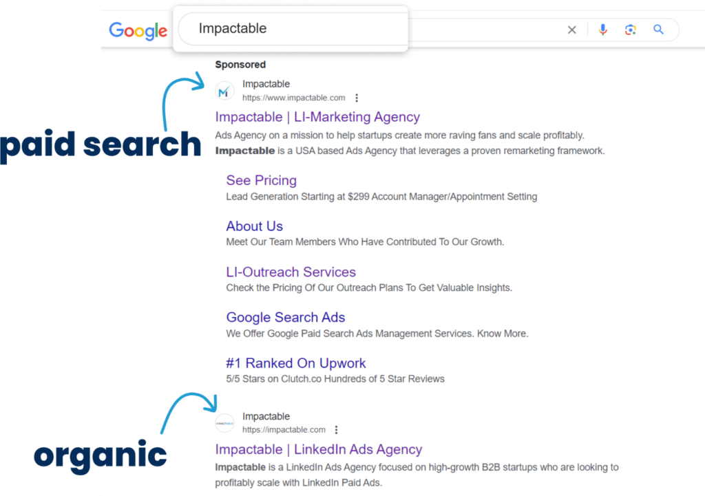The height and width of the screenshot is (496, 705).
Task: Open the Impactable | LinkedIn Ads Agency result
Action: tap(318, 449)
